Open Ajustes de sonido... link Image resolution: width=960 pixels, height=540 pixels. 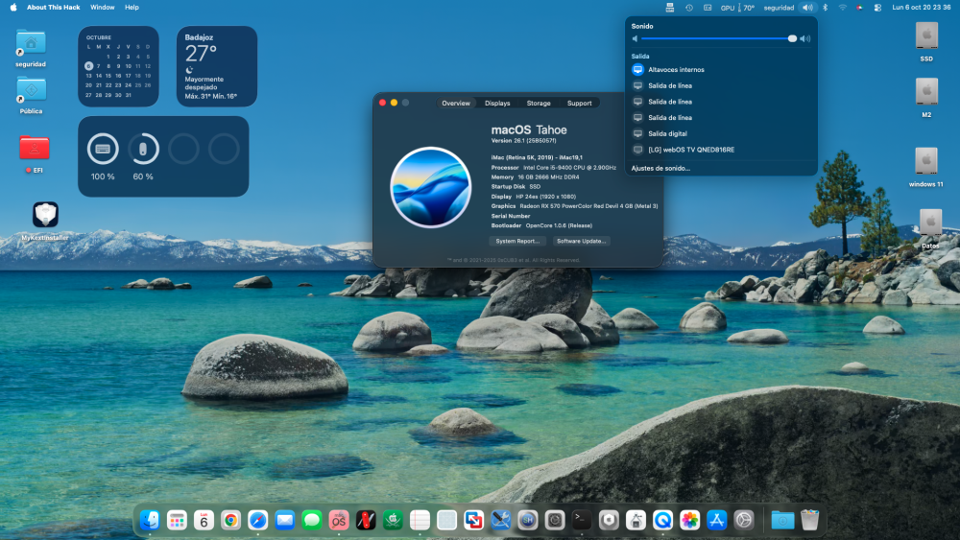click(x=660, y=168)
